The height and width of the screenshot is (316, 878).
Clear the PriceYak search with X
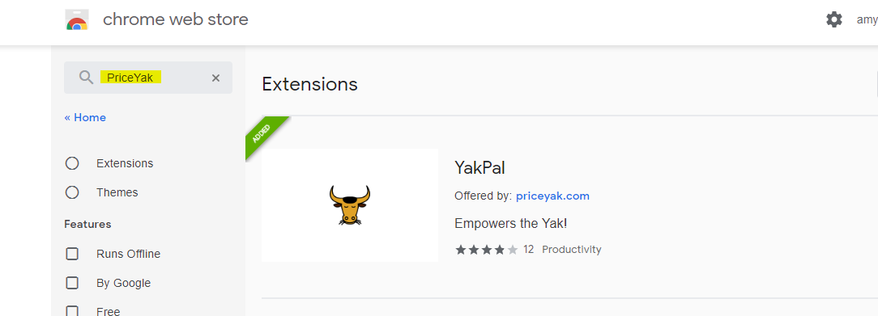(x=215, y=78)
